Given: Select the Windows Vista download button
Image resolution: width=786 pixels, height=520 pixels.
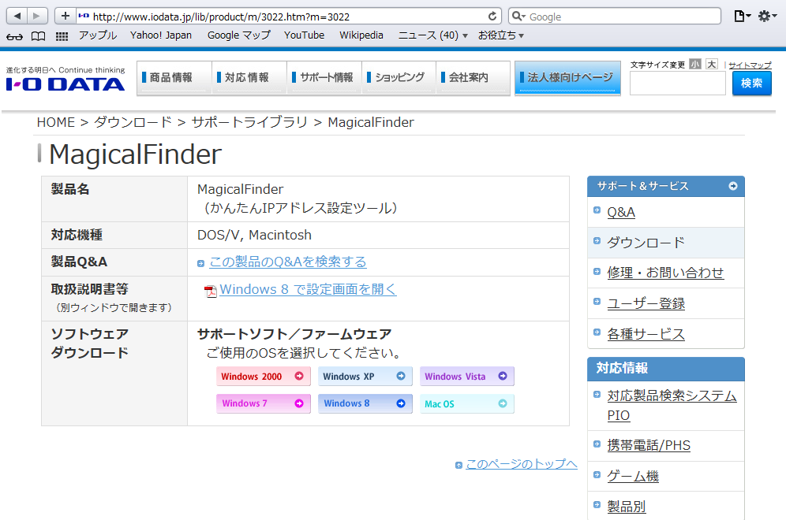Looking at the screenshot, I should coord(466,377).
